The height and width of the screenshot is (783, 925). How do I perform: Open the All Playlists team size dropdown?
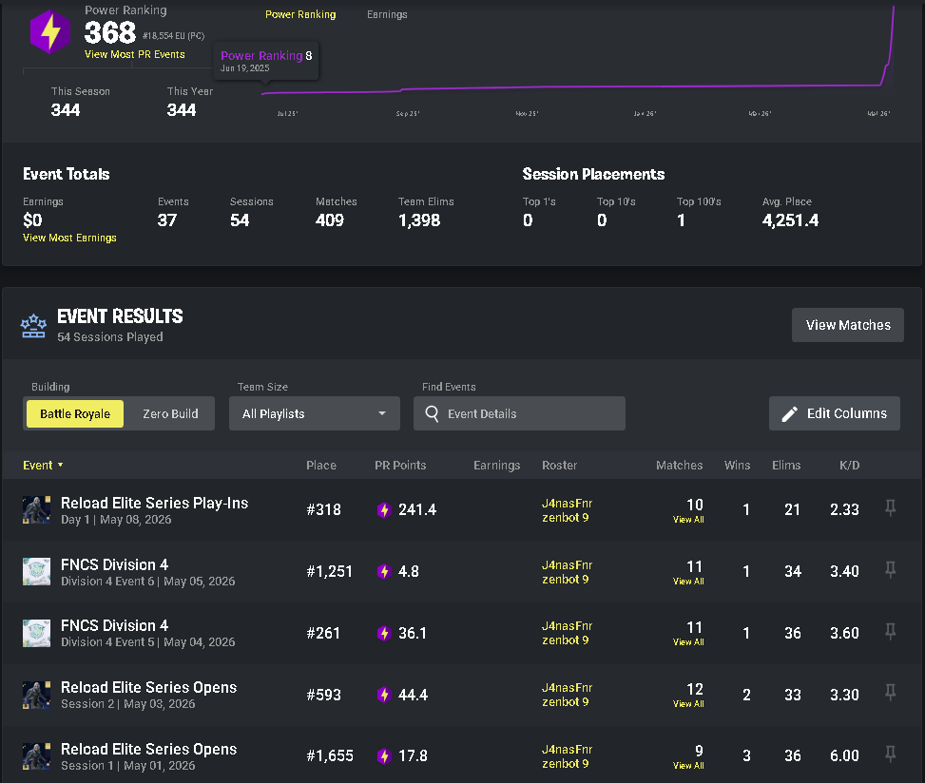tap(315, 413)
